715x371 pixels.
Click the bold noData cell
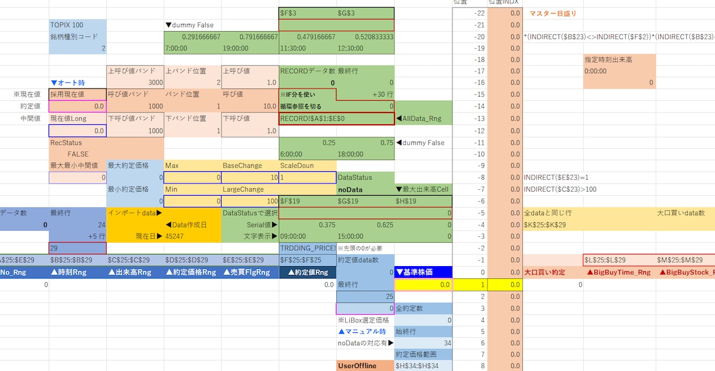click(x=365, y=190)
